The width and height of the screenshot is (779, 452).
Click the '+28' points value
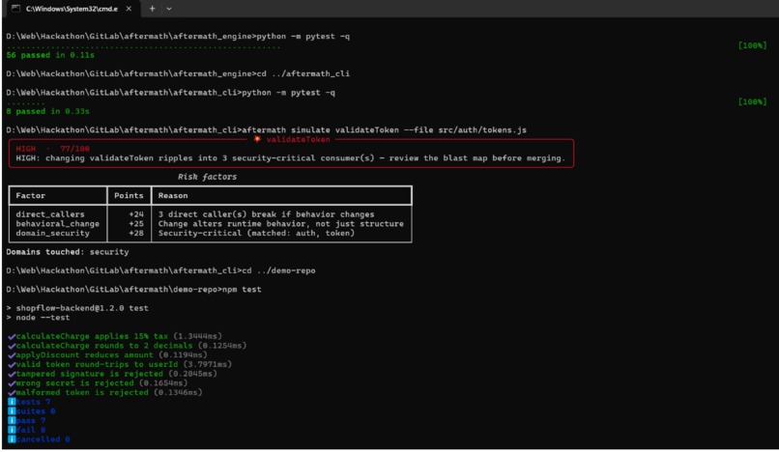tap(136, 234)
